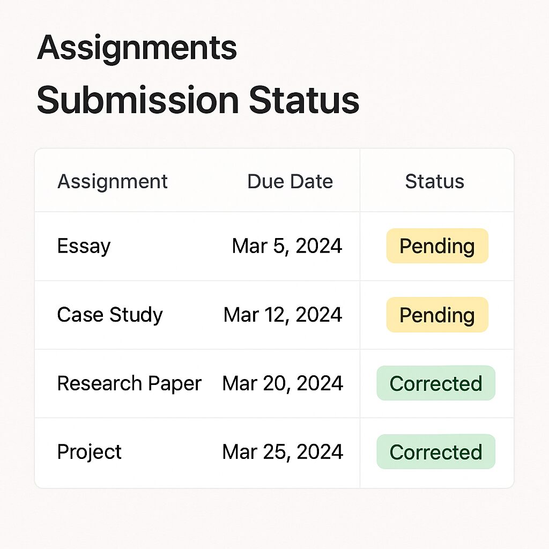Click the Submission Status heading
Viewport: 549px width, 549px height.
point(198,100)
